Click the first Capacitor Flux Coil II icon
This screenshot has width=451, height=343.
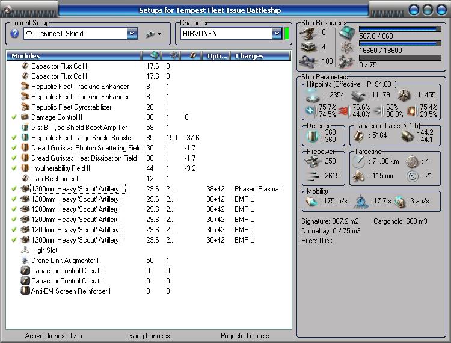tap(25, 66)
